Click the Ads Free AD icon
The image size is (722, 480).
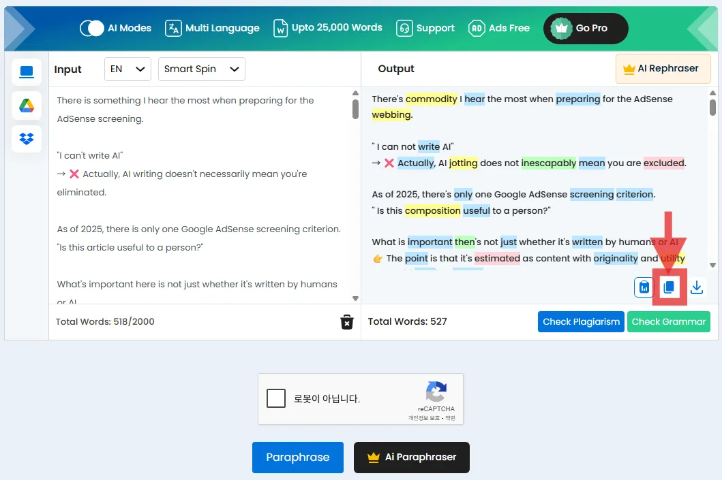coord(477,28)
